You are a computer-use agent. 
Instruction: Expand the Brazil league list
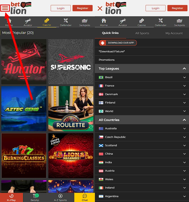point(184,77)
